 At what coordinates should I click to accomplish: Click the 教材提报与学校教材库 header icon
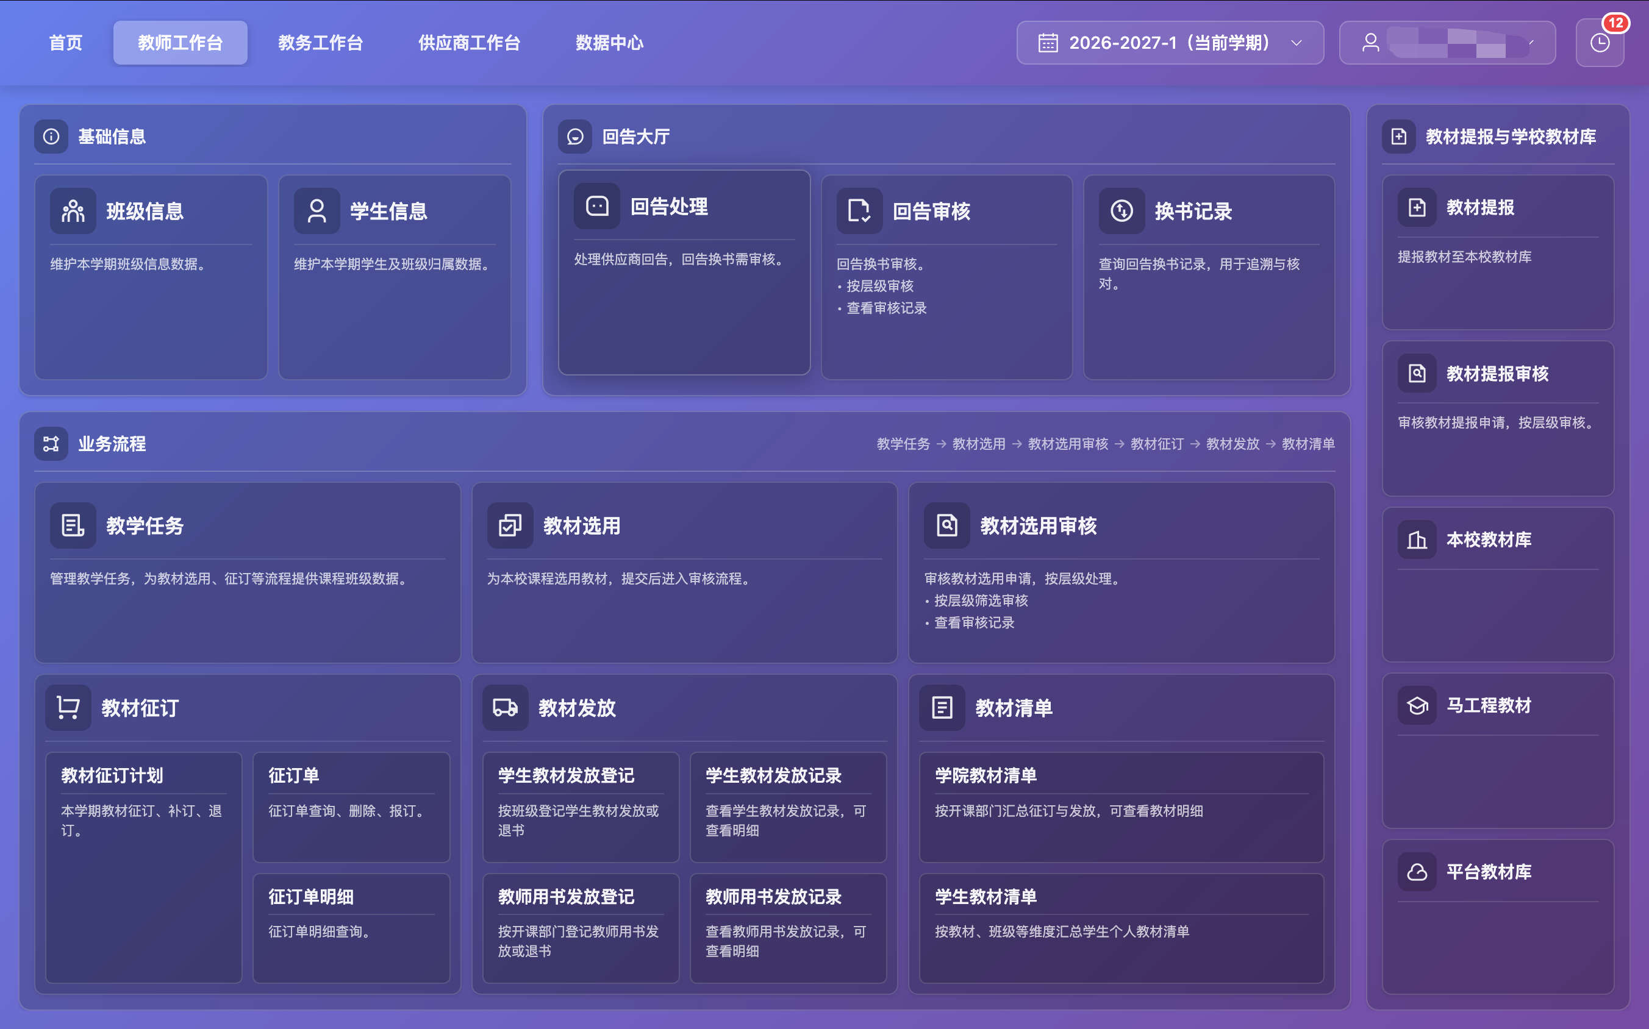click(x=1398, y=137)
